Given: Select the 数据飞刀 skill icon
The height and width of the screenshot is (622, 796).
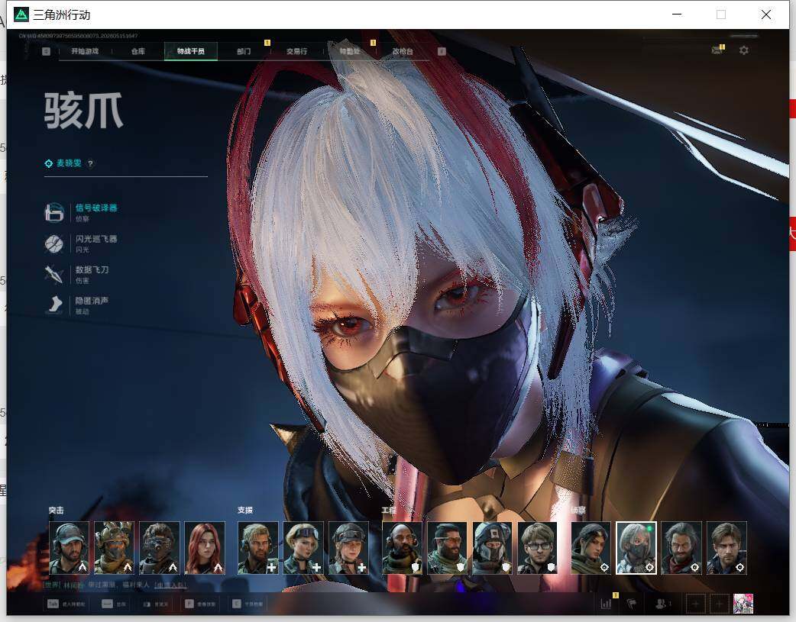Looking at the screenshot, I should 53,274.
